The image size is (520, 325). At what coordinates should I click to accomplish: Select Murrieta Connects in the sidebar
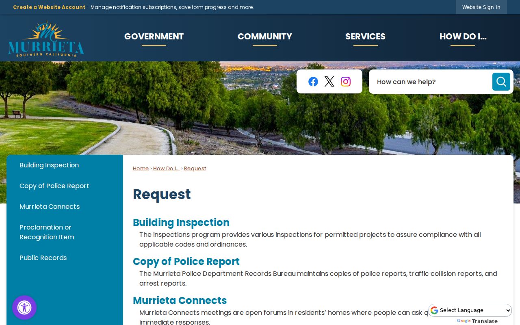[x=65, y=207]
